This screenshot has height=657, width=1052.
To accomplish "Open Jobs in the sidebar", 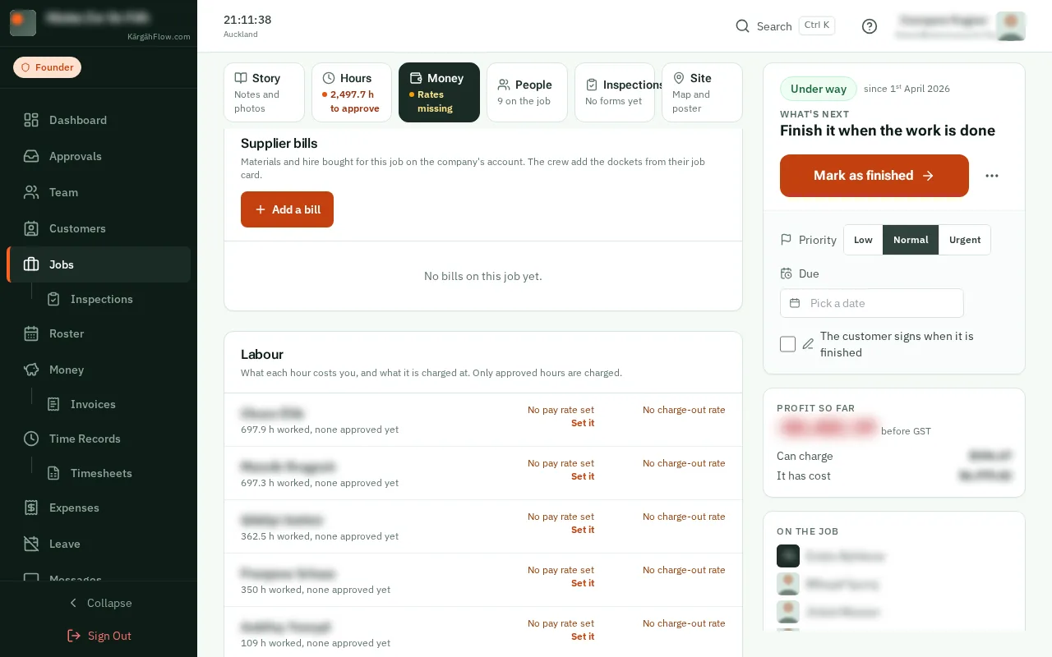I will 99,264.
